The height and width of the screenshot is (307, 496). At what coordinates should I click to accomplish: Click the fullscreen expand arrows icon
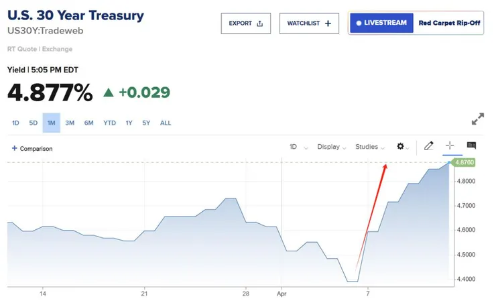pos(478,119)
